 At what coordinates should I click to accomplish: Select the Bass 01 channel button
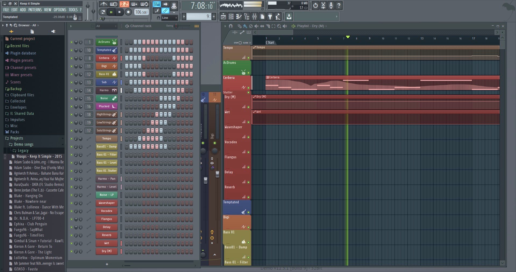pyautogui.click(x=106, y=74)
